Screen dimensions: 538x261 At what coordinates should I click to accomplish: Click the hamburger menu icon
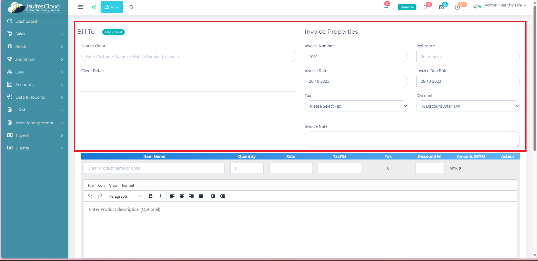[80, 7]
